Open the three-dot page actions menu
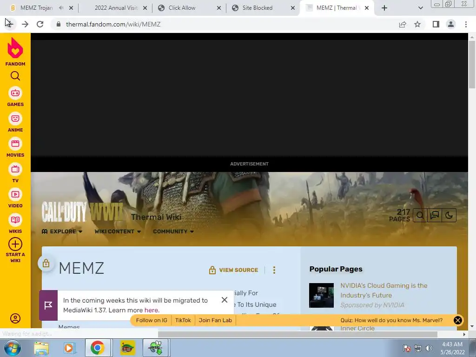 [x=274, y=270]
